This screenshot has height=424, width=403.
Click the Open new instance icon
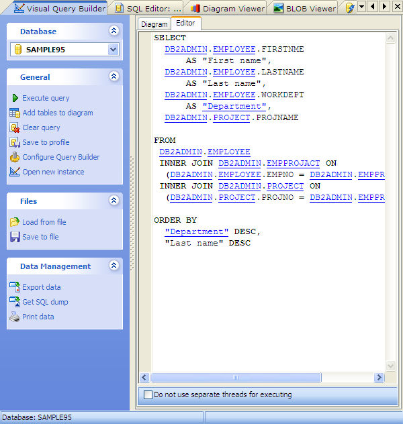pyautogui.click(x=15, y=172)
